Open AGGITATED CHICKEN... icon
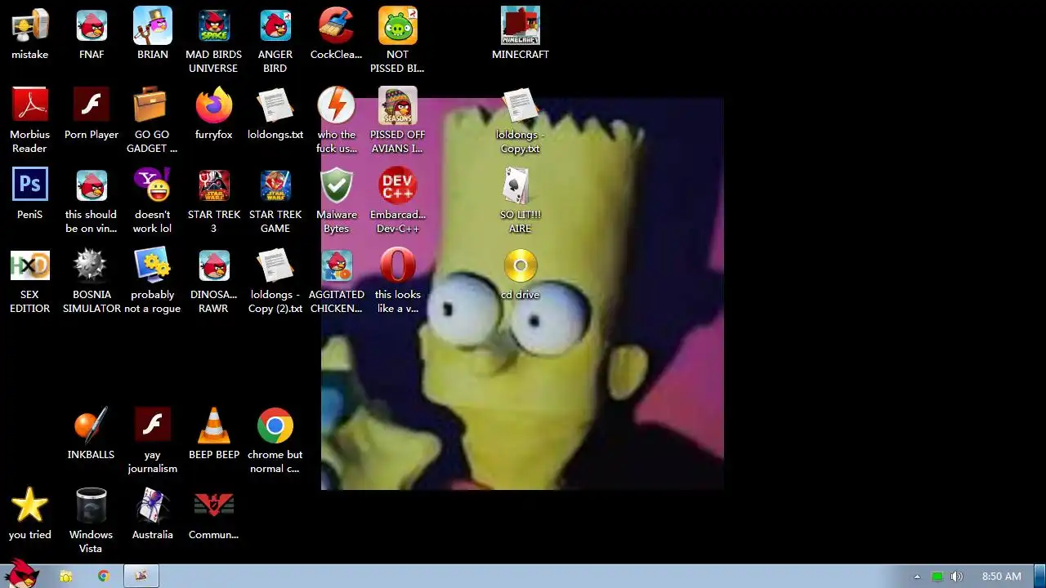This screenshot has width=1046, height=588. (337, 281)
